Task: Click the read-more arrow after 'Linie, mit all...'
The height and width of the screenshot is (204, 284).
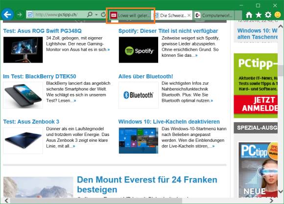Action: [x=74, y=146]
